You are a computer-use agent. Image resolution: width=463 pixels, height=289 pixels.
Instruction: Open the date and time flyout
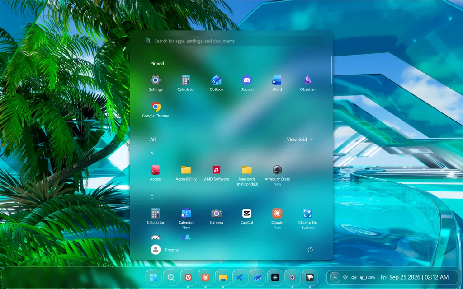(x=414, y=278)
